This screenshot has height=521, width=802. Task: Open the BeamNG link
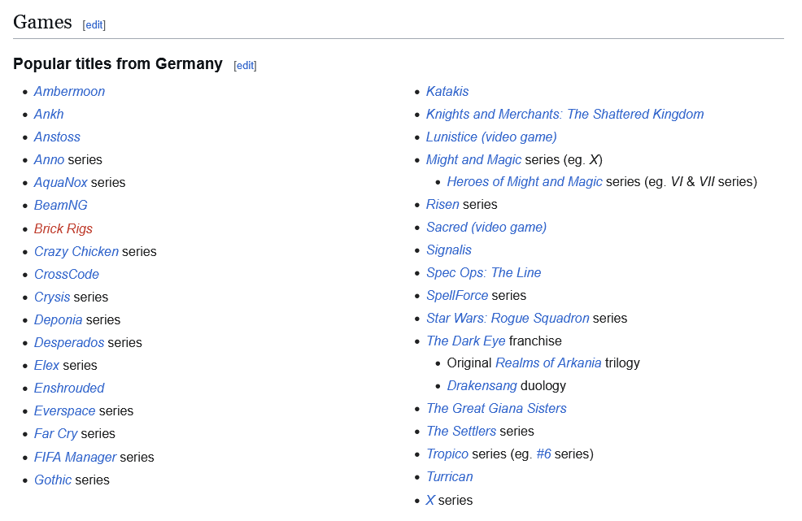click(x=61, y=205)
